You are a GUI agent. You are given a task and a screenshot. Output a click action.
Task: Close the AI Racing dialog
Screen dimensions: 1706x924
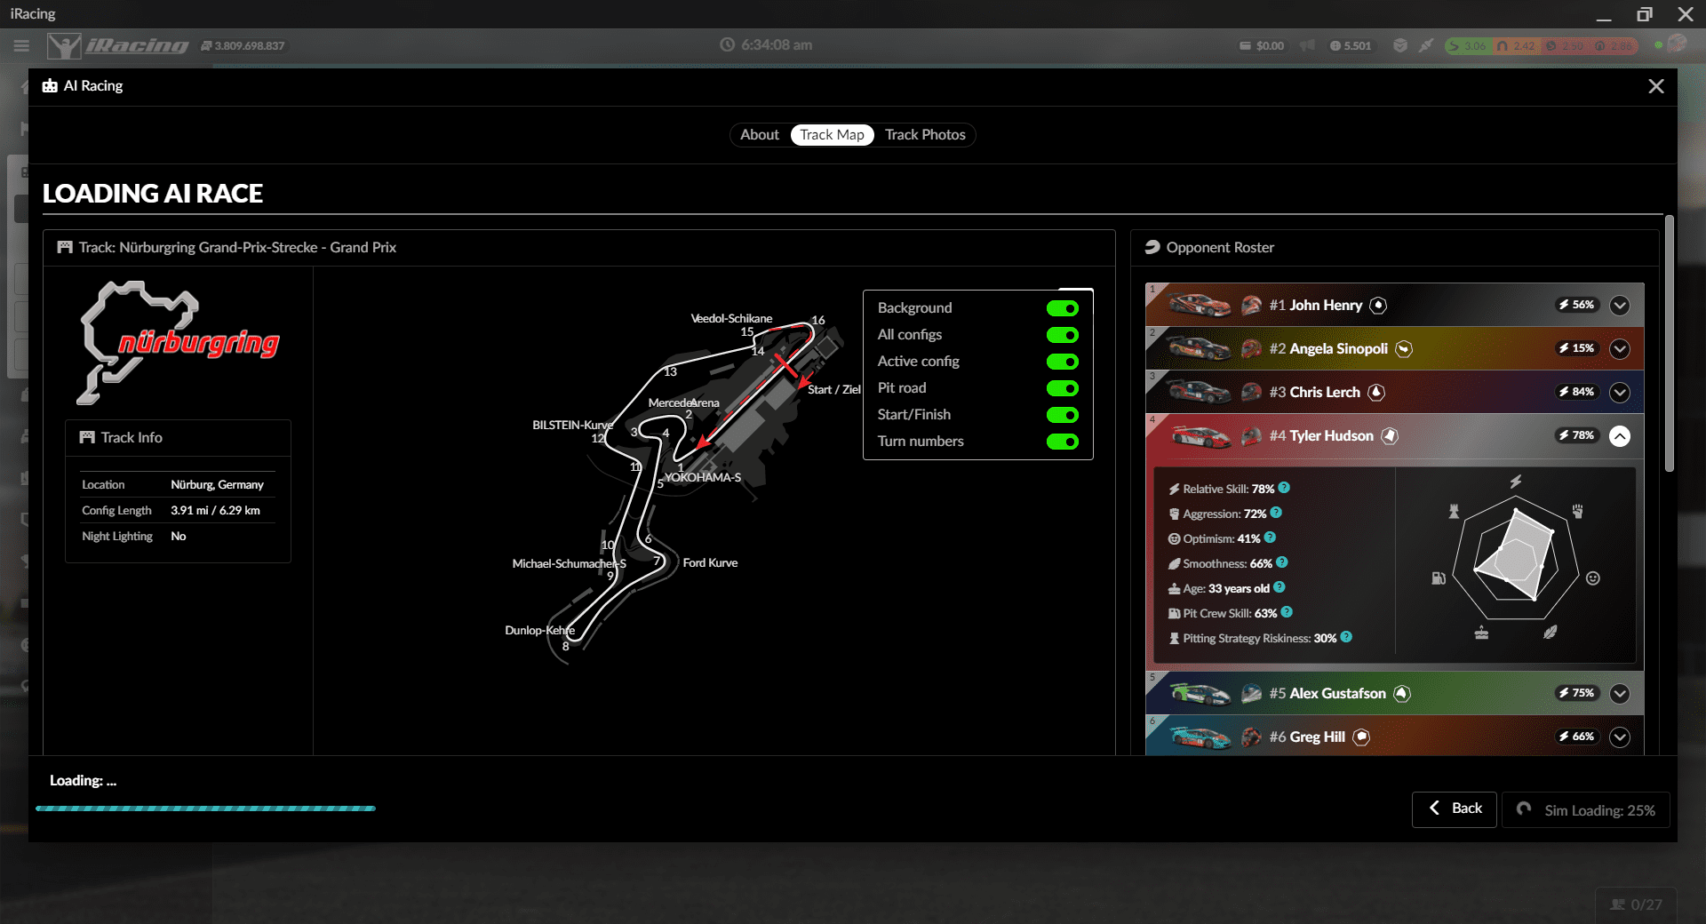(1656, 86)
